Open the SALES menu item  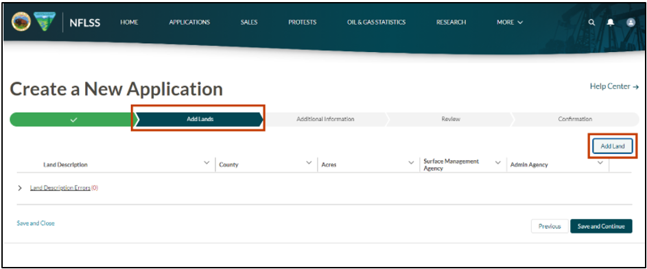click(x=249, y=22)
